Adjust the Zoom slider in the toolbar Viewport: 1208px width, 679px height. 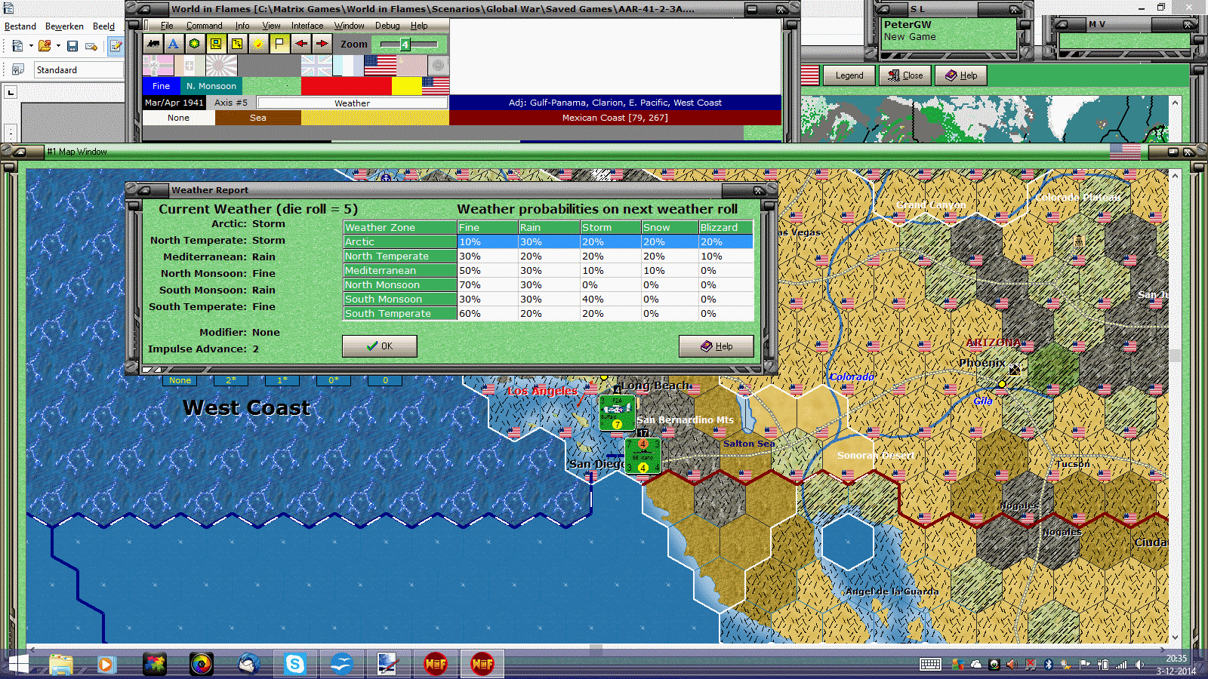(x=408, y=45)
